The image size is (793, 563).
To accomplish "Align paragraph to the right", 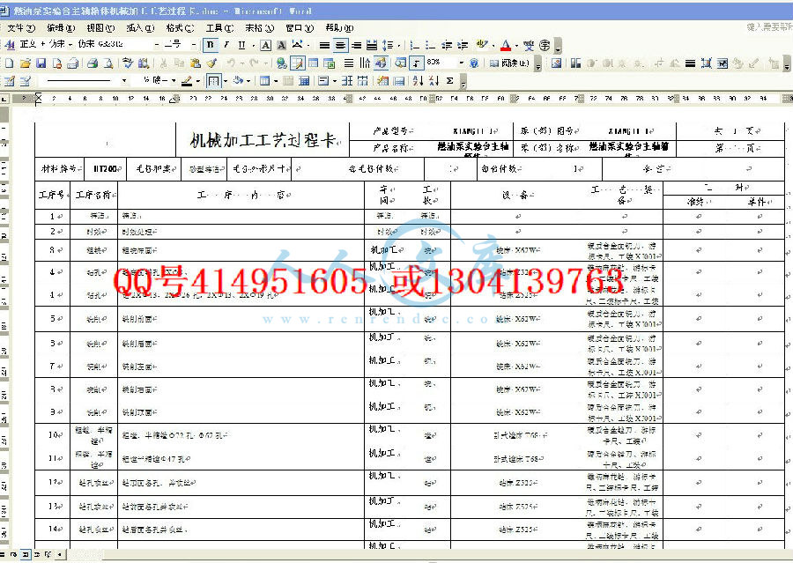I will pos(357,45).
